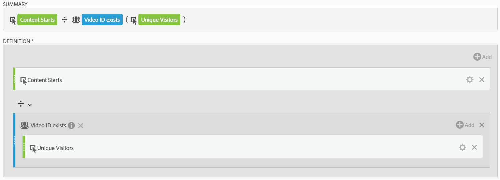Click the division symbol in the Summary formula
500x180 pixels.
point(65,20)
